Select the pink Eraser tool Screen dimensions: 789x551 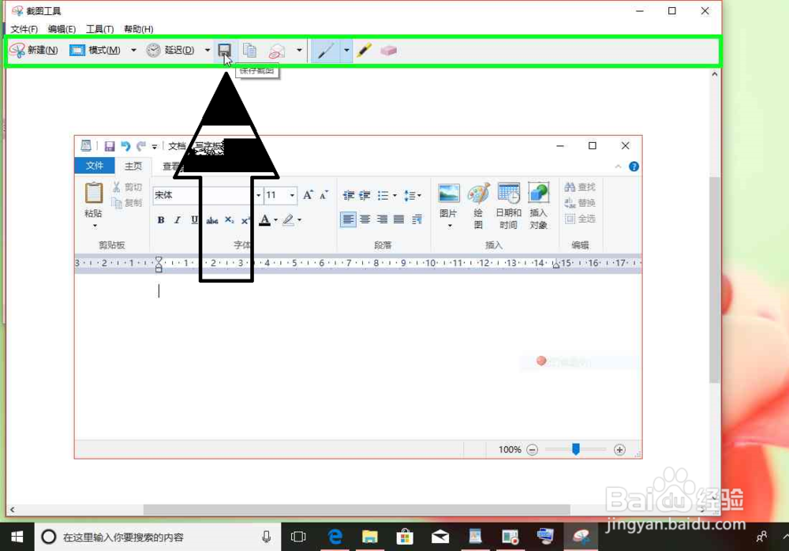(x=388, y=51)
